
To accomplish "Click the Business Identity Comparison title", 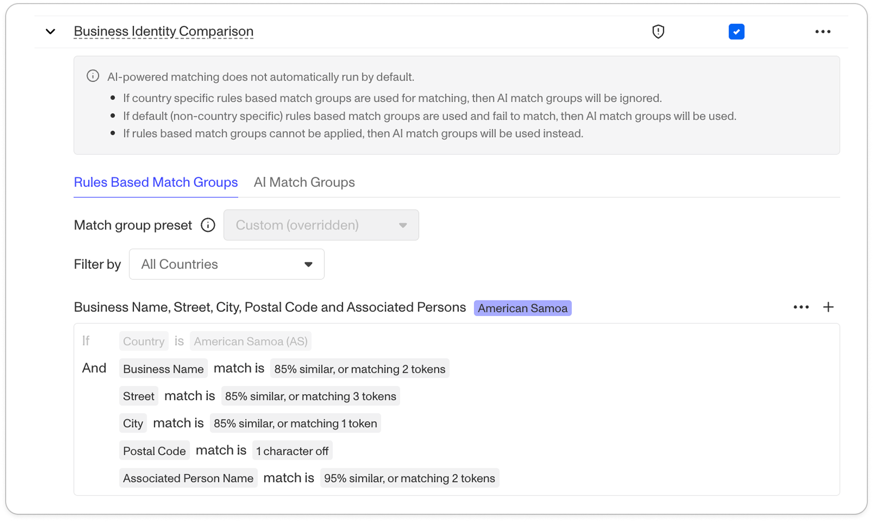I will tap(163, 31).
